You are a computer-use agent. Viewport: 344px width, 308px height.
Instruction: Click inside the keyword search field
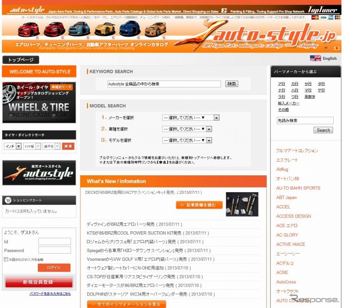164,84
